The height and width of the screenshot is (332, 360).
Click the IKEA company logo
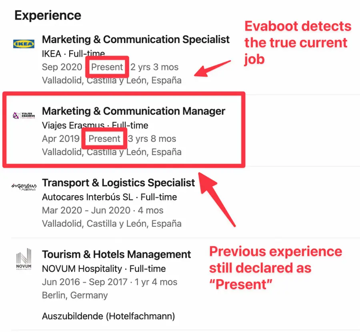(24, 44)
